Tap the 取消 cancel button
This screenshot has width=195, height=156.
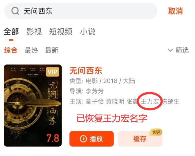click(x=175, y=11)
